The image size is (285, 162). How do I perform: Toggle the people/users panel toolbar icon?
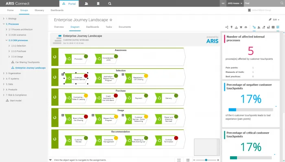click(259, 27)
